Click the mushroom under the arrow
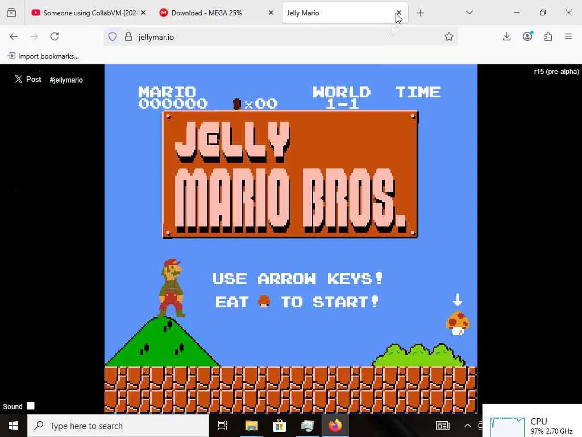 pos(458,323)
